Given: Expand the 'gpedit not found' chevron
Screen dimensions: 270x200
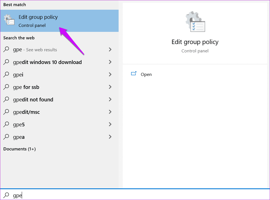Looking at the screenshot, I should 110,99.
